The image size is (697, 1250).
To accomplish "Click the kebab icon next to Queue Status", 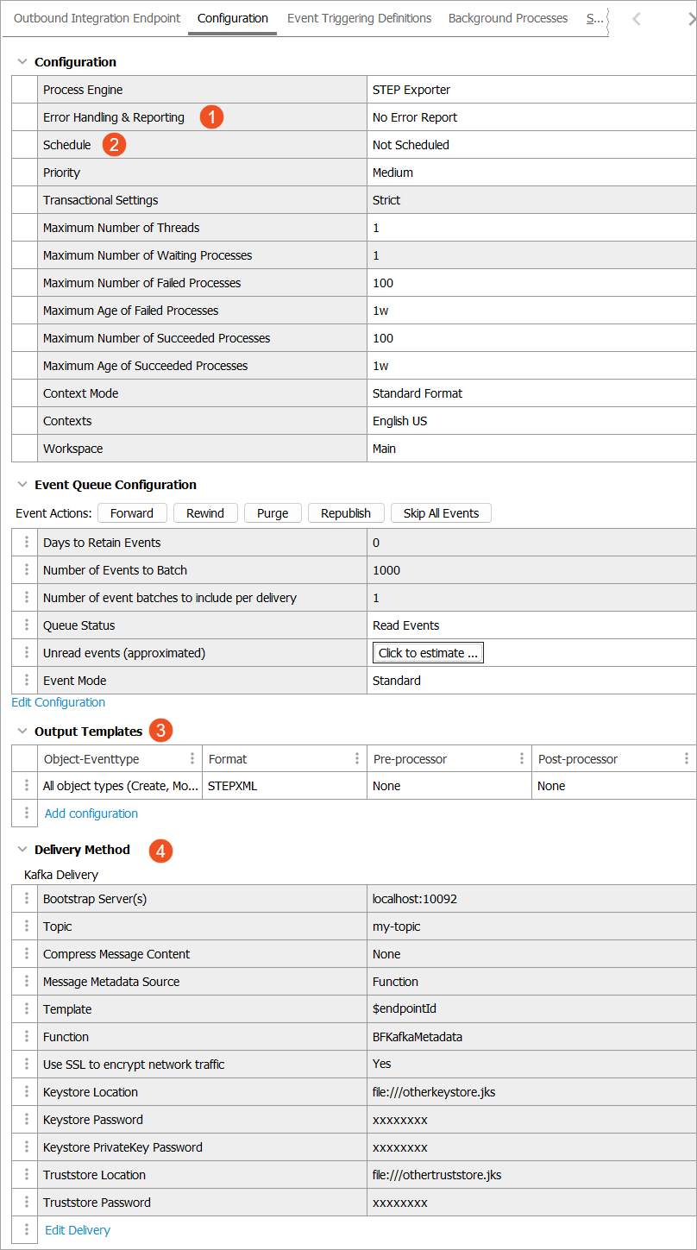I will point(26,625).
